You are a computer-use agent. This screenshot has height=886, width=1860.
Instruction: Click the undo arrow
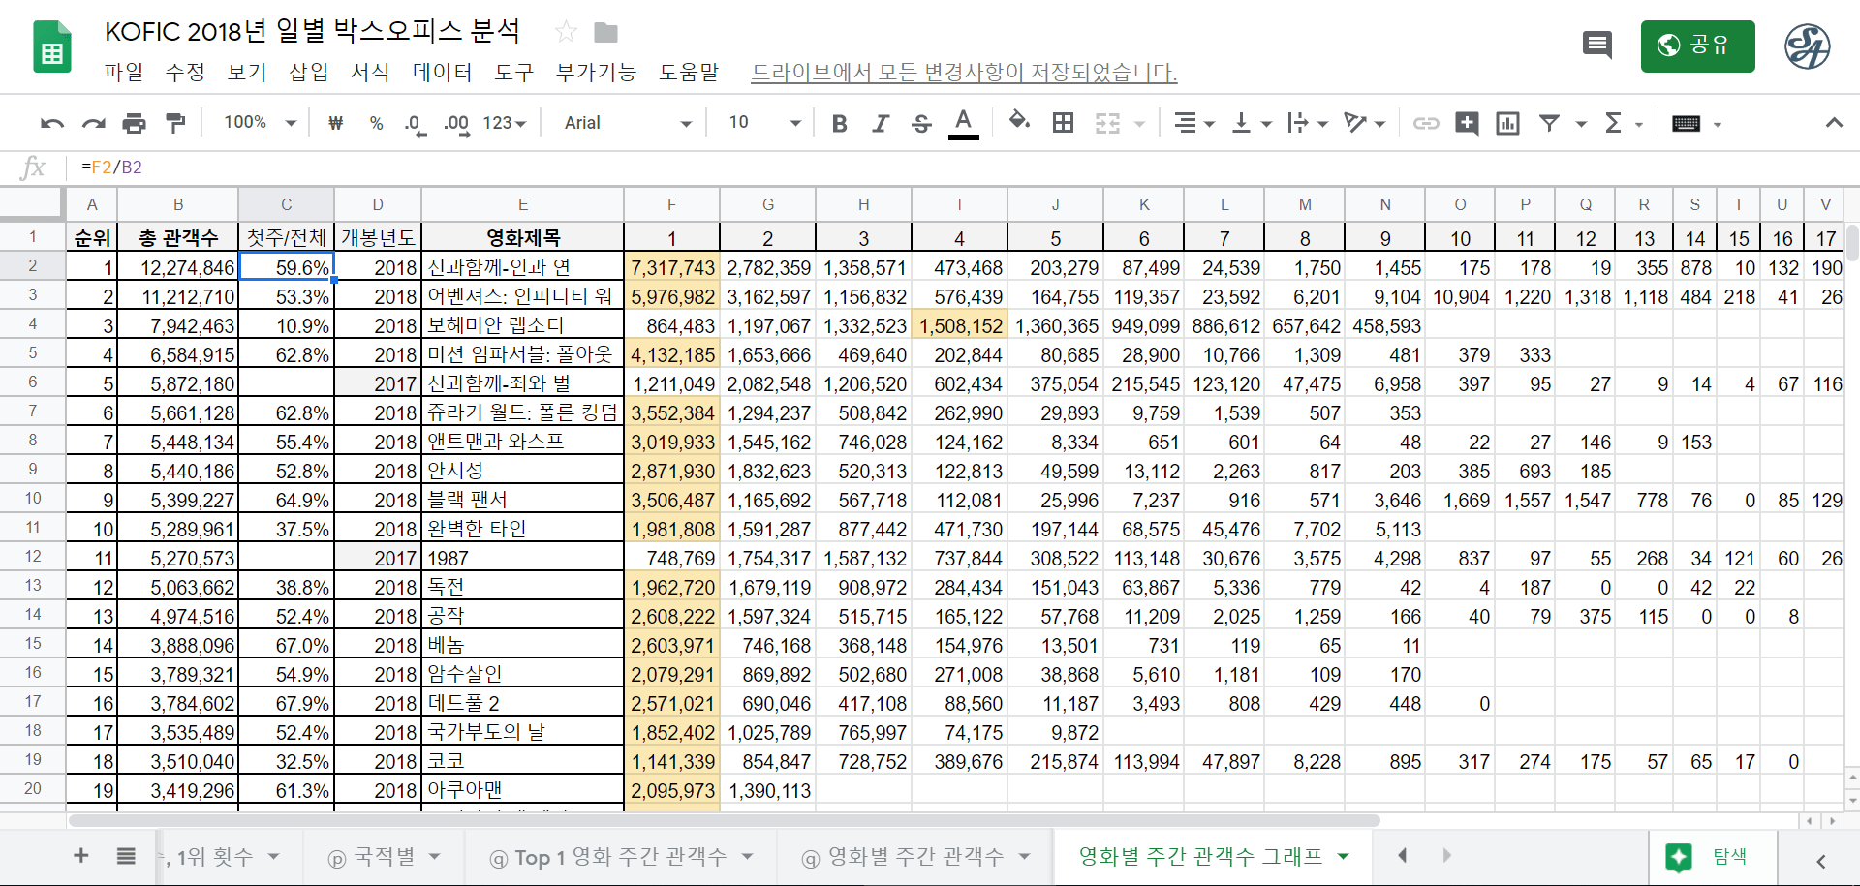pos(52,123)
